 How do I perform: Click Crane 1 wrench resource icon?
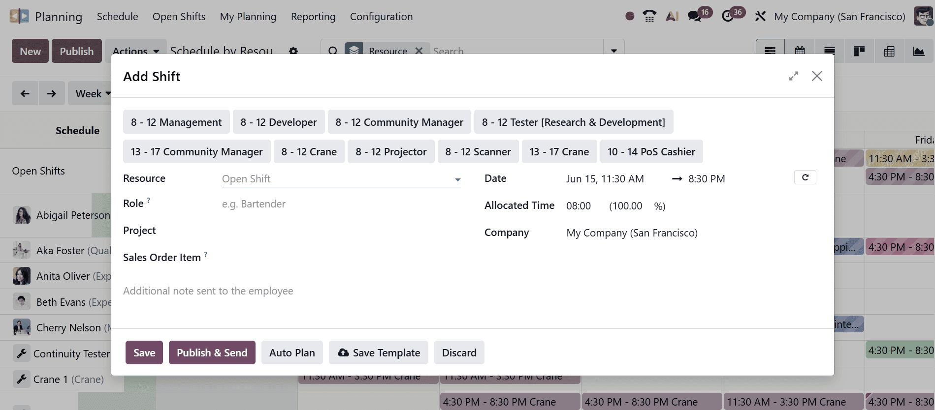22,379
